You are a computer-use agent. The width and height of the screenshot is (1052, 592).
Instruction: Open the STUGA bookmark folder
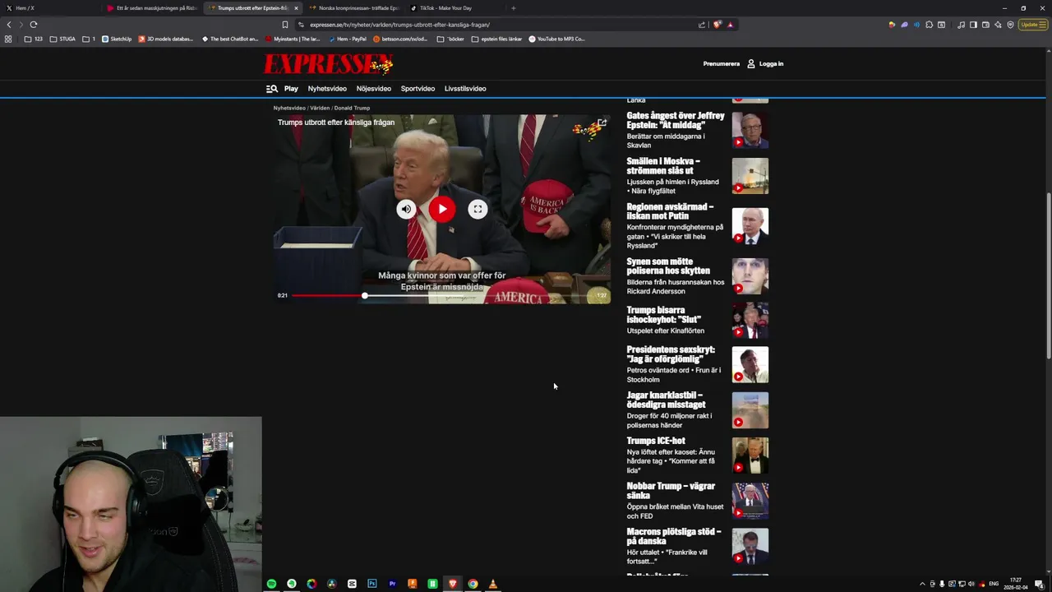coord(62,39)
